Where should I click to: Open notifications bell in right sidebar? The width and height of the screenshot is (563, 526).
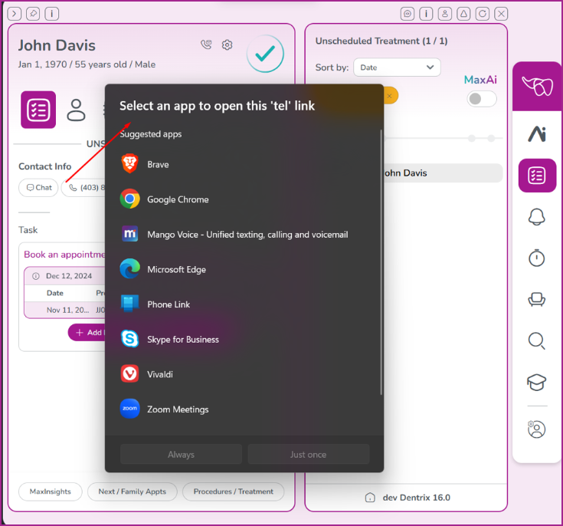coord(537,217)
